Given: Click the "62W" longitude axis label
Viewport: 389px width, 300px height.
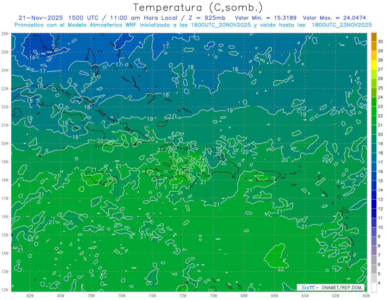Looking at the screenshot, I should pos(336,295).
